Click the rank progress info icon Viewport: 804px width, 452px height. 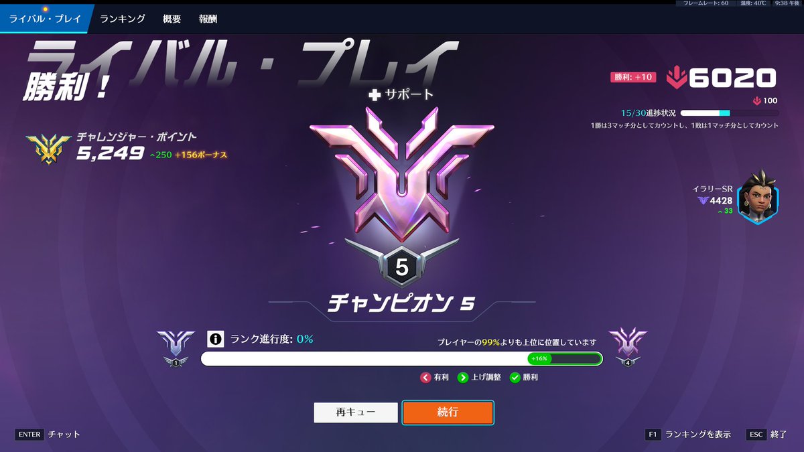click(x=215, y=339)
